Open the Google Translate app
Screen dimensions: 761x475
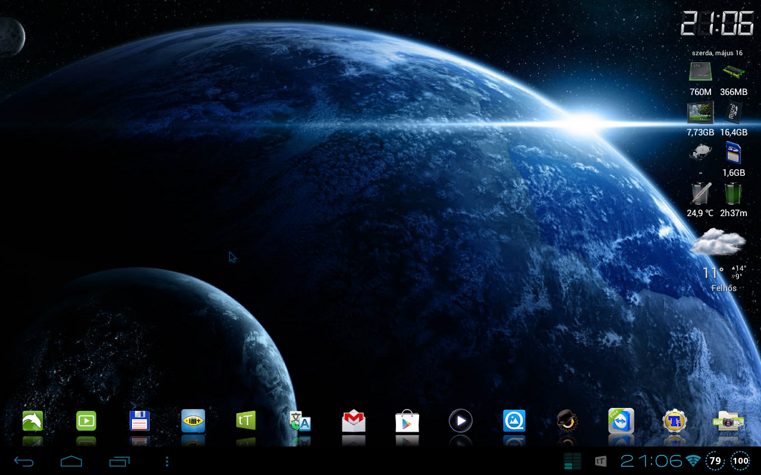(x=300, y=421)
